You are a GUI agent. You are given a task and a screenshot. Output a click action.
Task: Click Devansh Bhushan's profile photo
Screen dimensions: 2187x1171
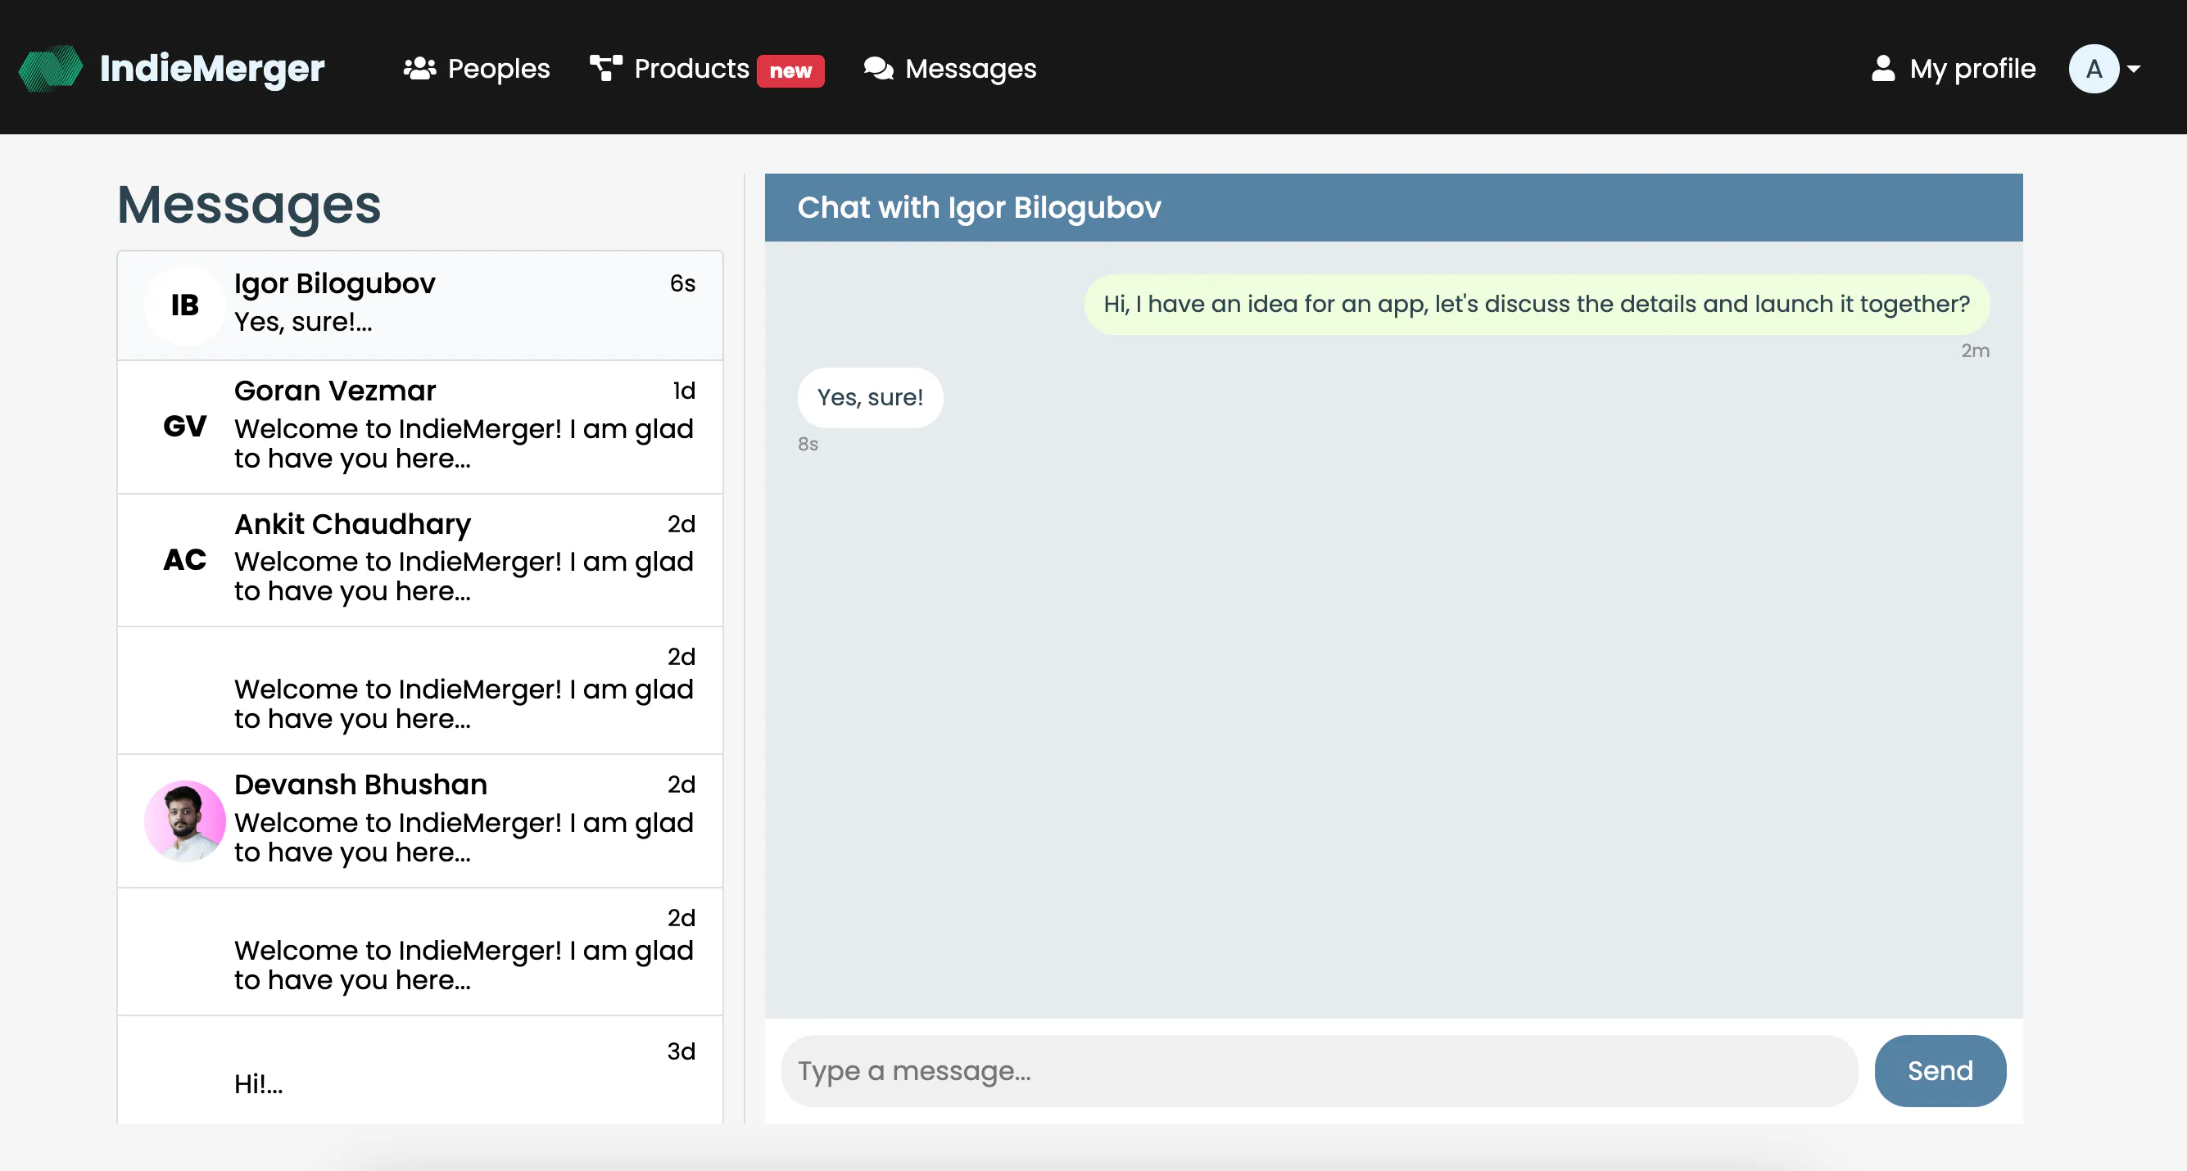pyautogui.click(x=184, y=821)
